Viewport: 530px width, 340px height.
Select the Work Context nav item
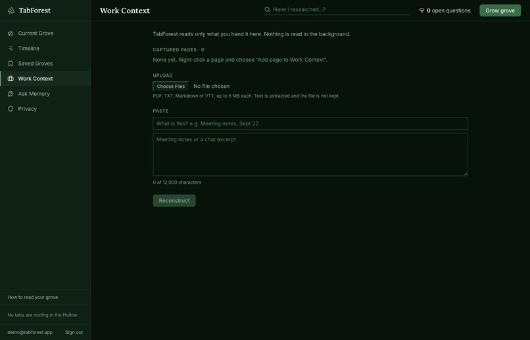pyautogui.click(x=45, y=79)
